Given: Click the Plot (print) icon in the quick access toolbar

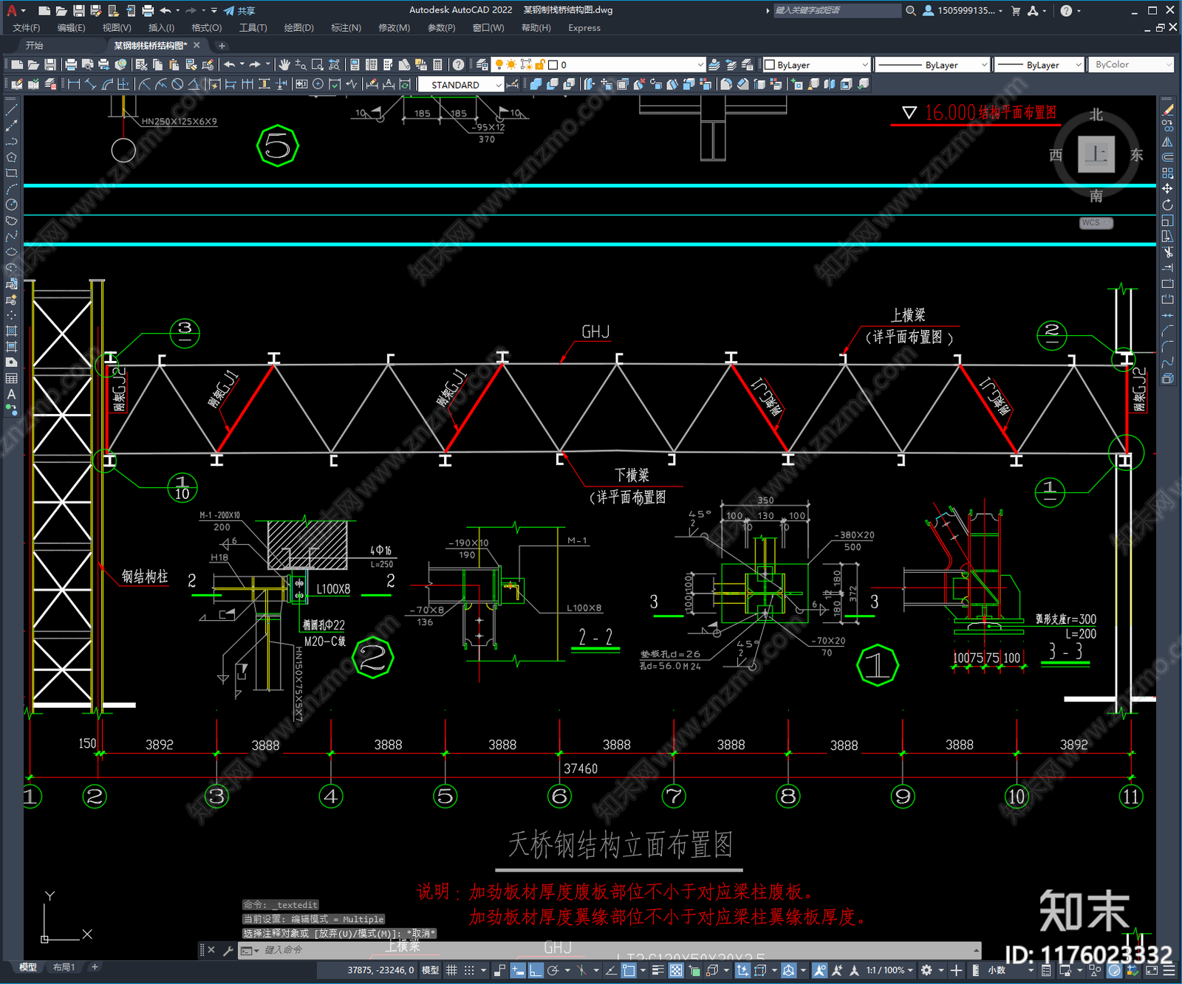Looking at the screenshot, I should [x=148, y=10].
